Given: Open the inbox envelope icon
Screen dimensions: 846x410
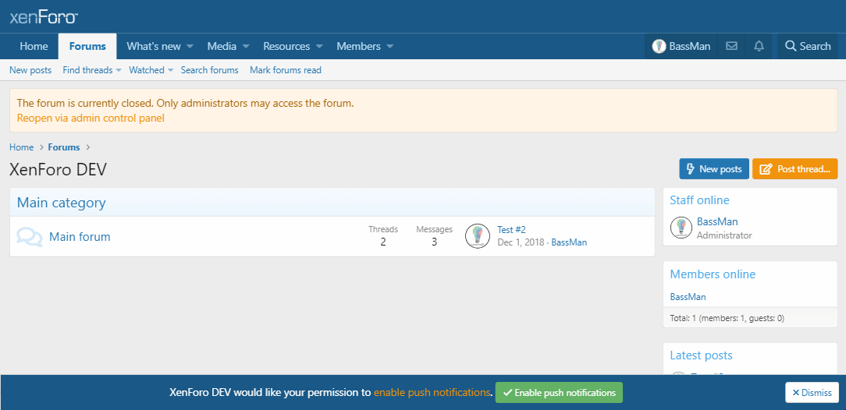Looking at the screenshot, I should 731,46.
